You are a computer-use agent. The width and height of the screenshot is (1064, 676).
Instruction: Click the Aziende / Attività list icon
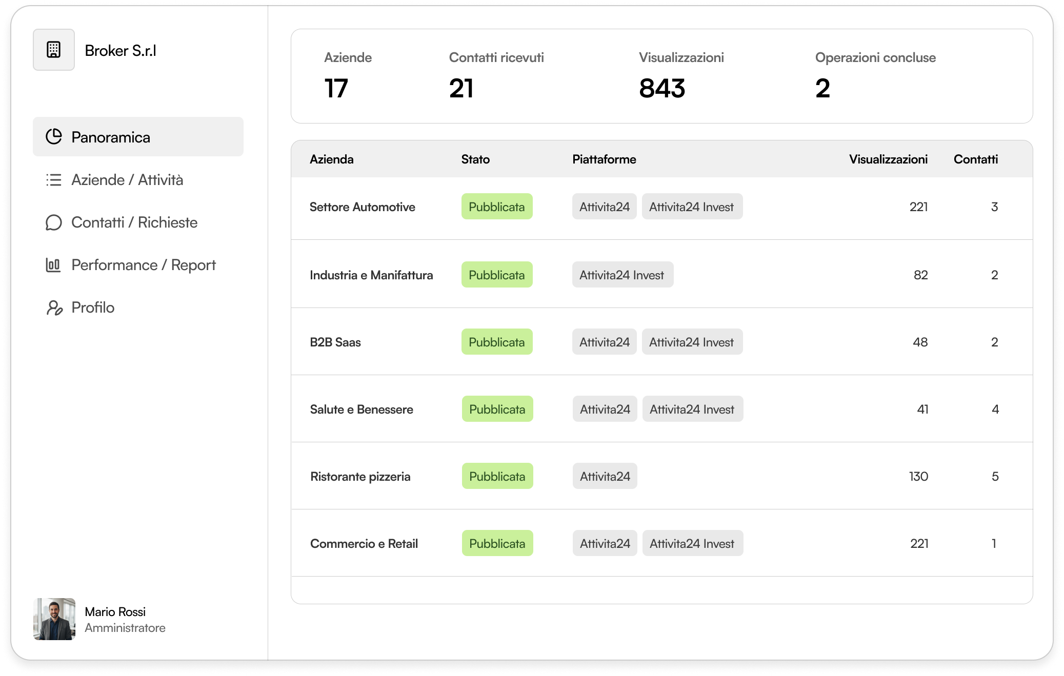tap(54, 180)
